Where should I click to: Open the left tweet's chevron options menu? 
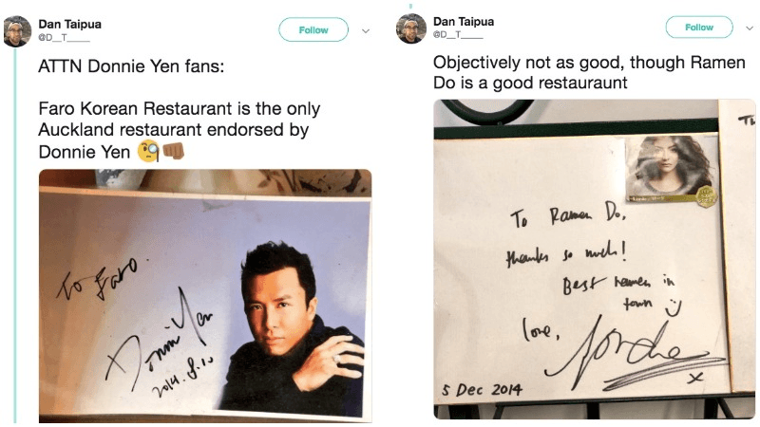(x=366, y=30)
